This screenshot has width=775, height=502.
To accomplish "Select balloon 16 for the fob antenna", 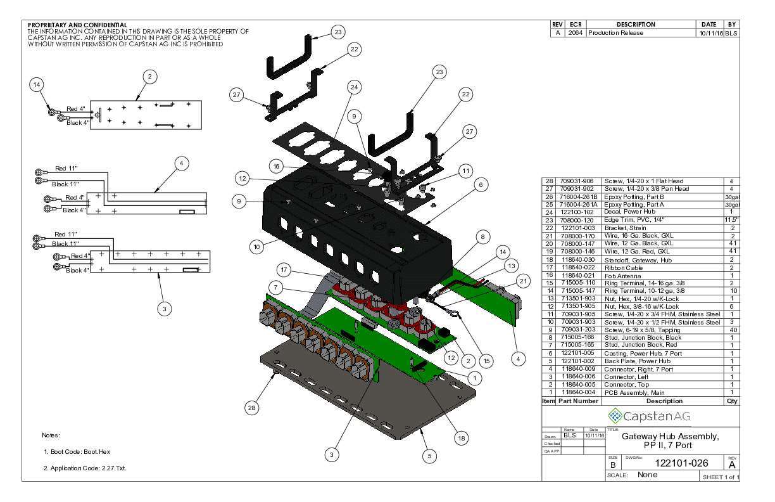I will tap(275, 166).
